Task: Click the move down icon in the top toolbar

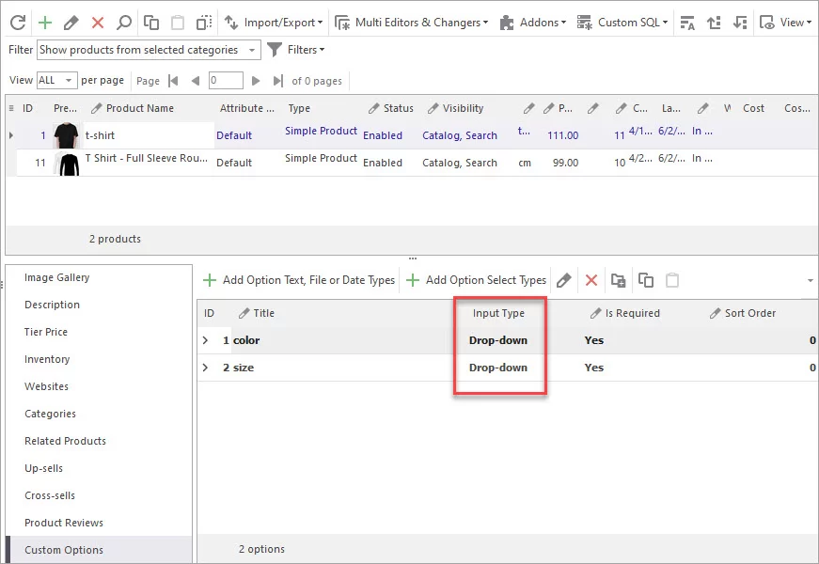Action: (x=740, y=23)
